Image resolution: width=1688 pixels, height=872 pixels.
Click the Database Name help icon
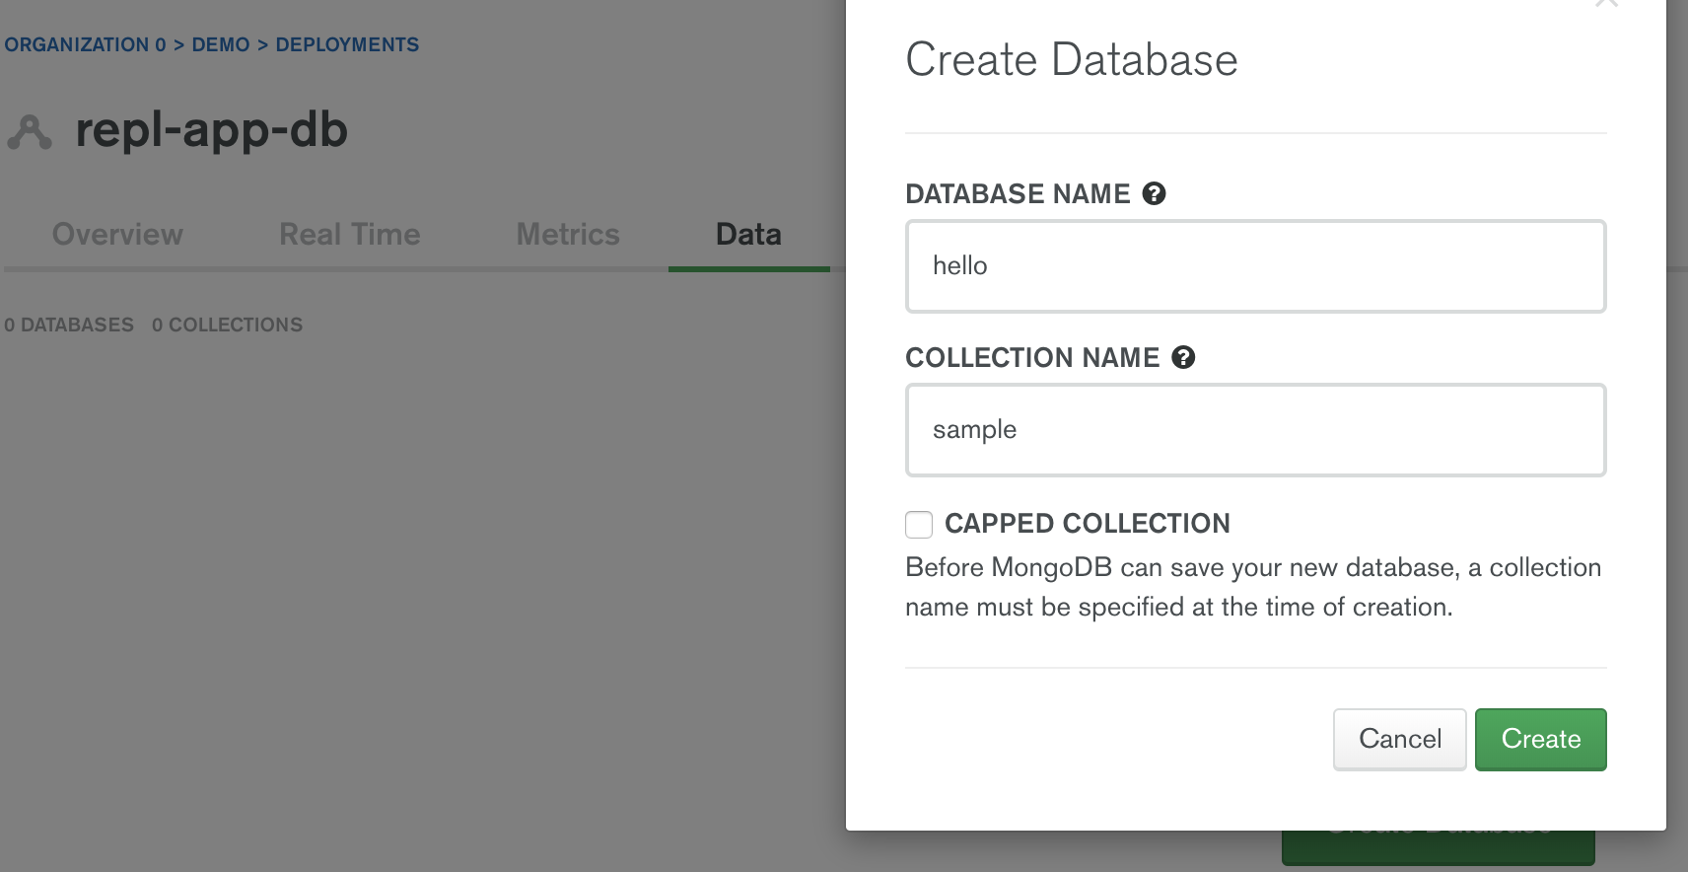(1154, 193)
